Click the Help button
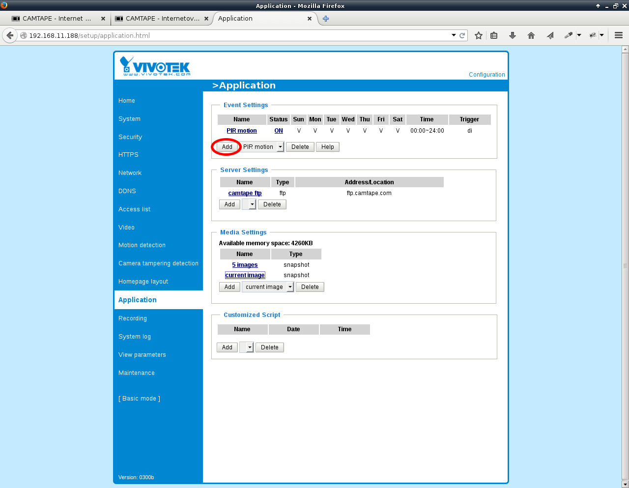The height and width of the screenshot is (488, 629). tap(328, 147)
